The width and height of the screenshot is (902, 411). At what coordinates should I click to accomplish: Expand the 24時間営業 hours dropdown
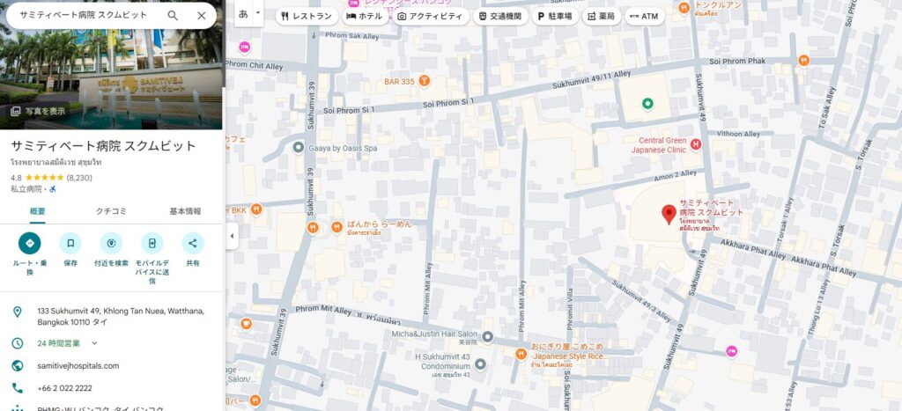click(94, 343)
